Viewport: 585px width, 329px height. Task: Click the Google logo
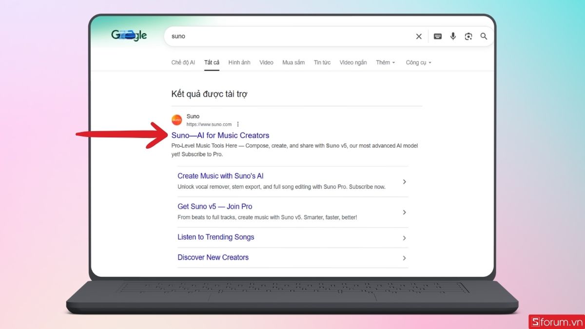click(x=129, y=36)
